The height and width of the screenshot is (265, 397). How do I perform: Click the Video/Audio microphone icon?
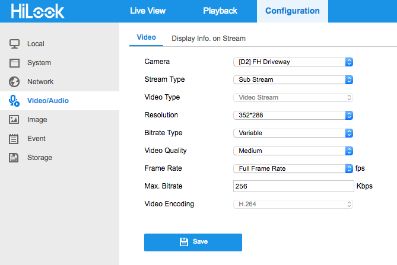15,101
